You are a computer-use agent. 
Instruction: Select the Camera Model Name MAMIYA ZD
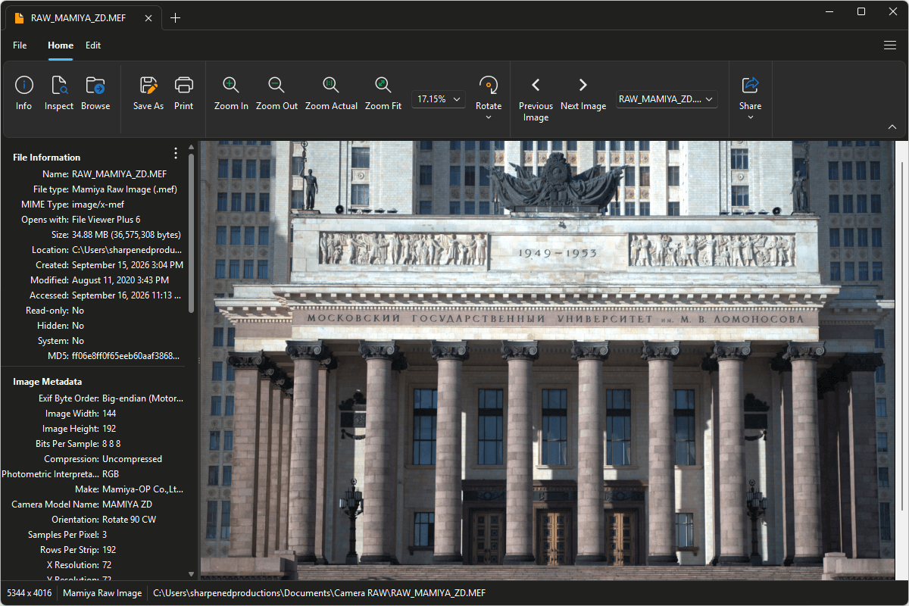point(127,504)
